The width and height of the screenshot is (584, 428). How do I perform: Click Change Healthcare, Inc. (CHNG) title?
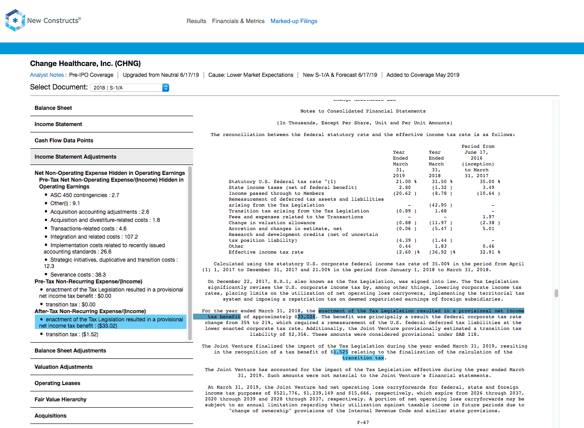(x=85, y=64)
